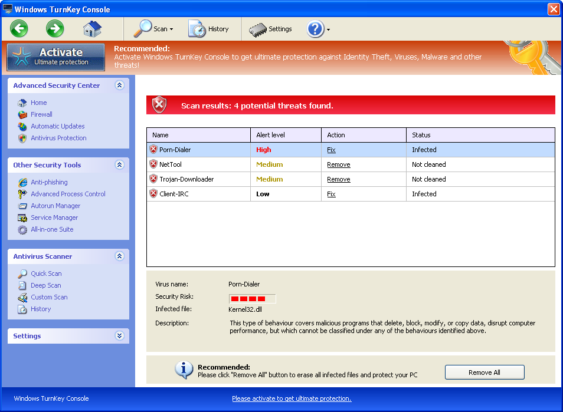Open the Autorun Manager link

pyautogui.click(x=55, y=206)
